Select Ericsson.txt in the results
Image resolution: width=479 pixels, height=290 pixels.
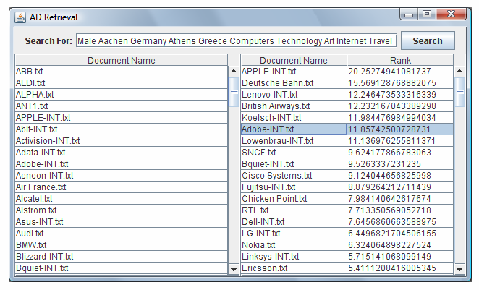[x=294, y=268]
